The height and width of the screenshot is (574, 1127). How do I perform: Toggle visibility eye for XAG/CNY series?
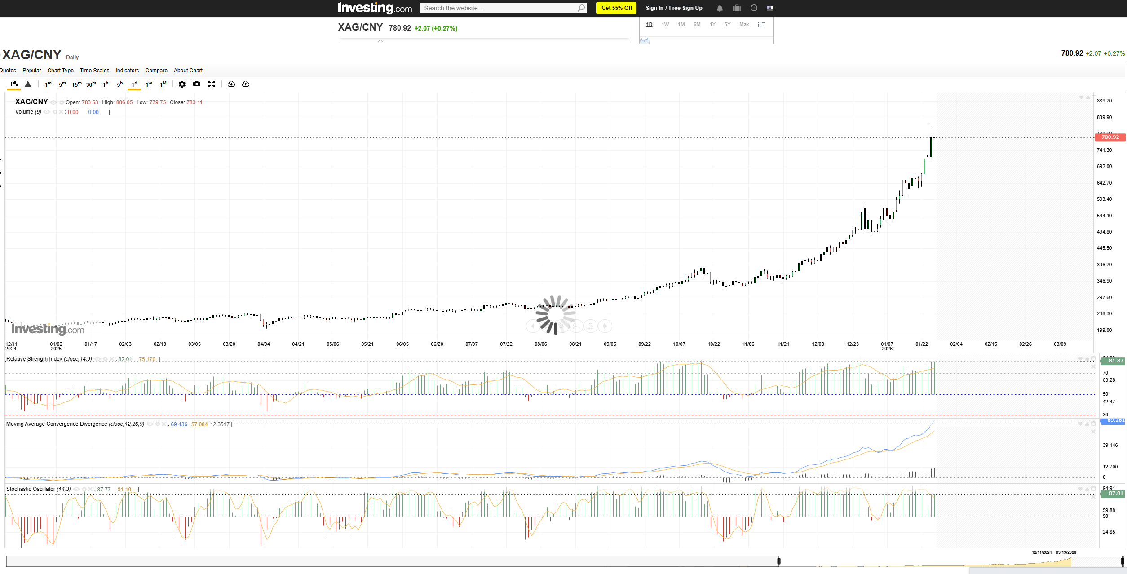[53, 102]
